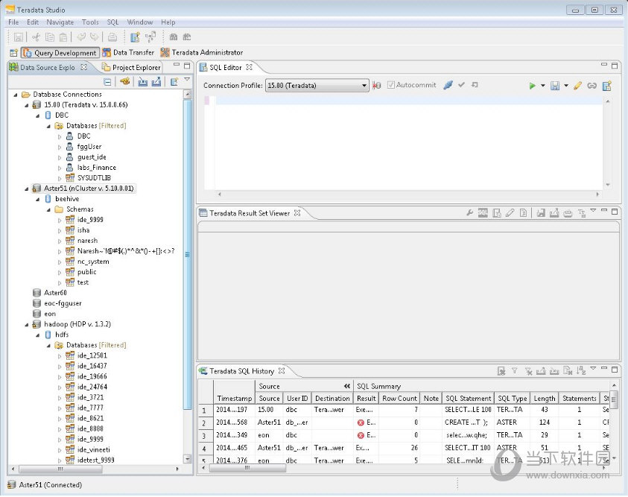628x497 pixels.
Task: Click the SQL History horizontal scrollbar thumb
Action: pos(247,467)
